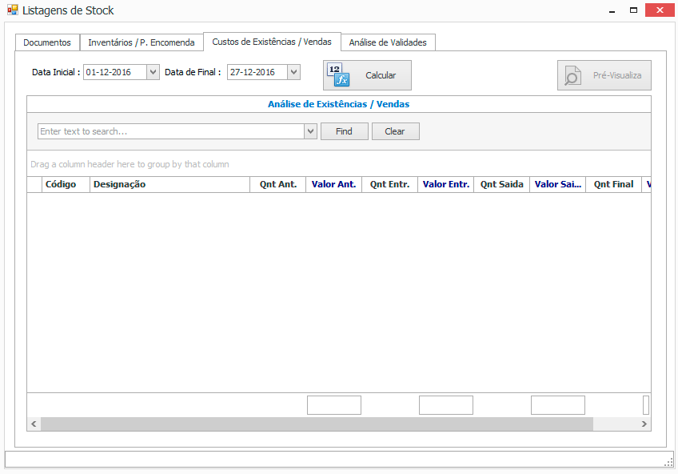Open the Data Inicial date dropdown arrow
678x474 pixels.
point(153,72)
